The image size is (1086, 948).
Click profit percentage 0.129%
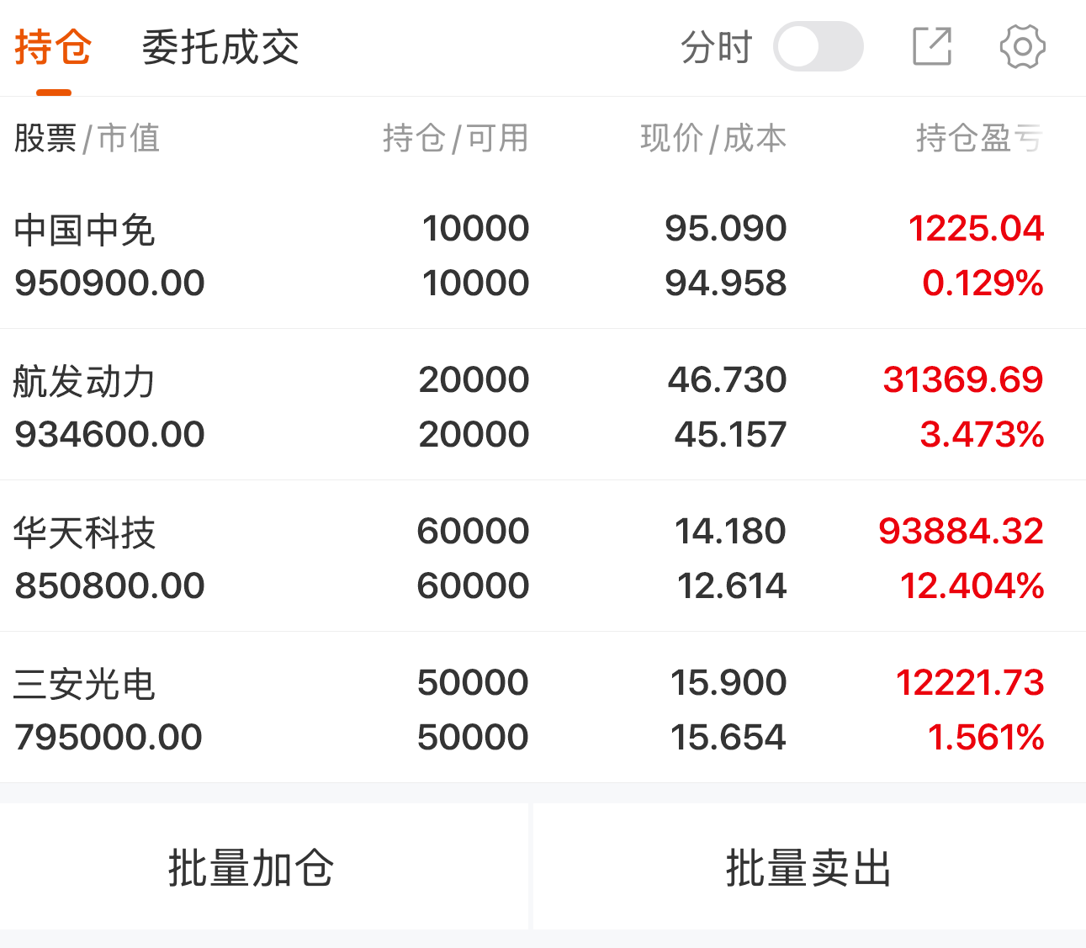coord(983,283)
